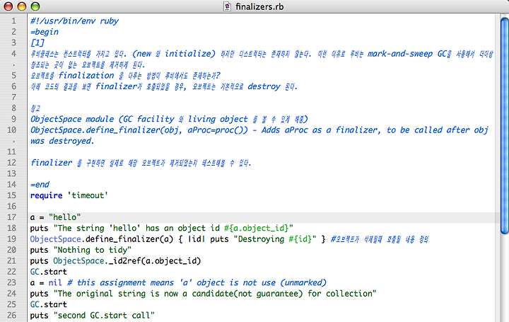Click the word 'finalization' on line 5
The height and width of the screenshot is (322, 509).
86,76
